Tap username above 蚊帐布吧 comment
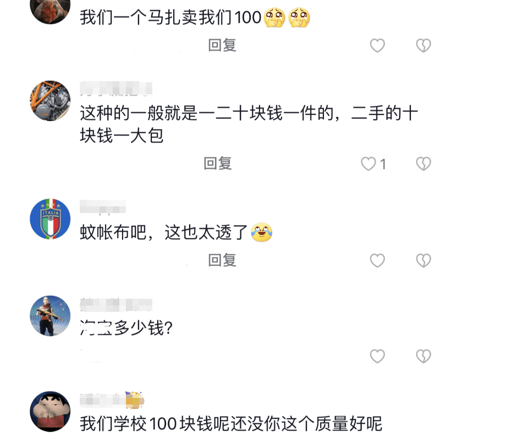This screenshot has height=442, width=507. point(103,207)
